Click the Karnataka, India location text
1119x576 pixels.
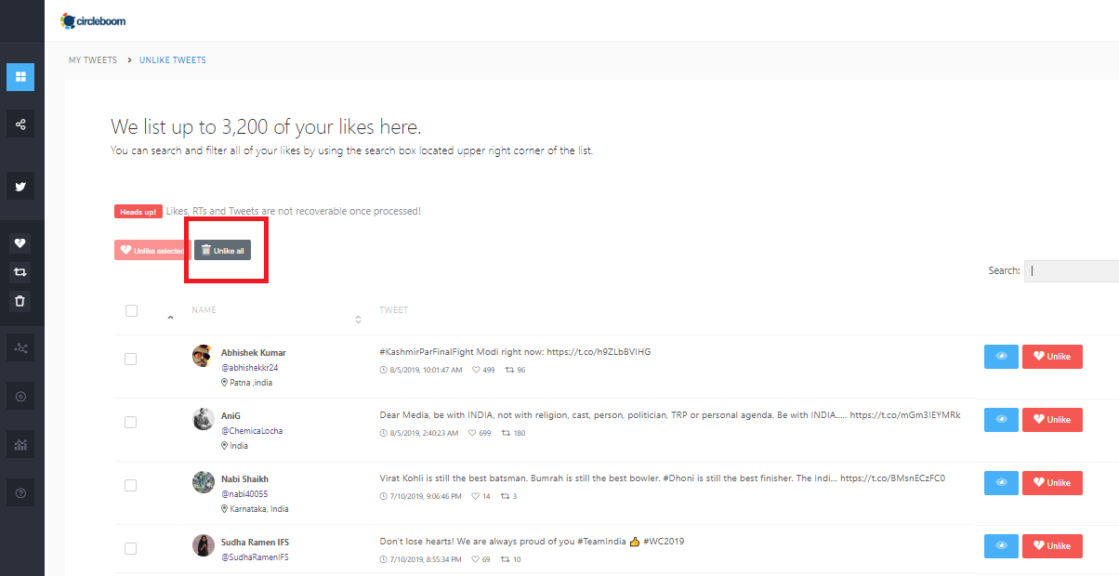(x=259, y=509)
